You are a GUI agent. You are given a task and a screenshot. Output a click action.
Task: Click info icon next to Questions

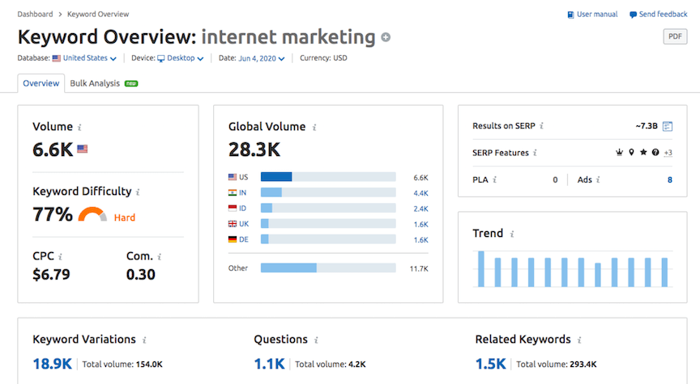pyautogui.click(x=316, y=340)
